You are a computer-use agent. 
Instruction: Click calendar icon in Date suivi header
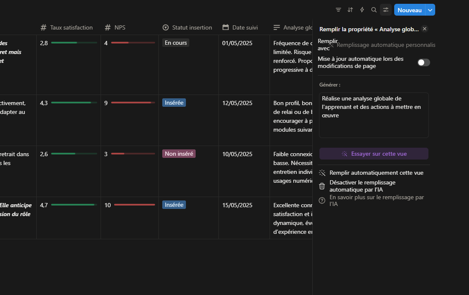(x=226, y=27)
